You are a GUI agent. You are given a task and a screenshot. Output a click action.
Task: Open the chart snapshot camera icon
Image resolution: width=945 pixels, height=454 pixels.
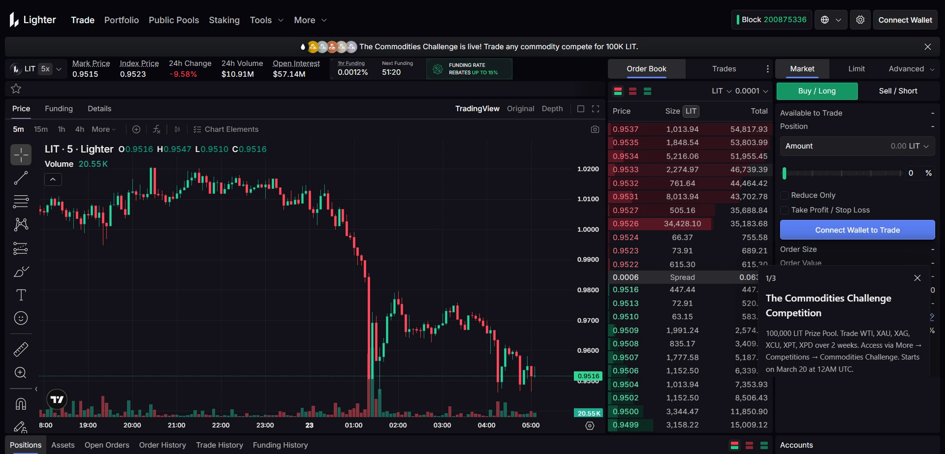595,129
